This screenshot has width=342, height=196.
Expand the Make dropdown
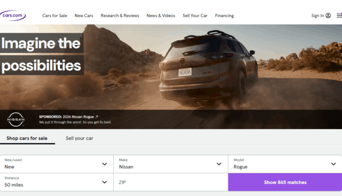point(171,164)
